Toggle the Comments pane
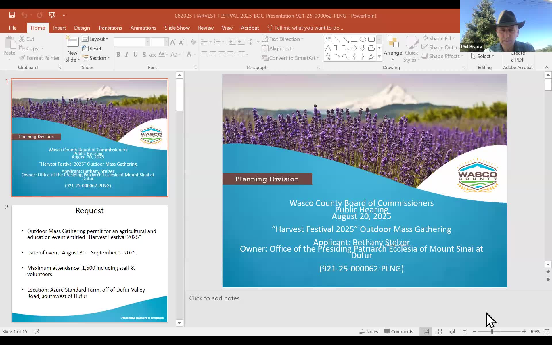The image size is (552, 345). pyautogui.click(x=399, y=331)
